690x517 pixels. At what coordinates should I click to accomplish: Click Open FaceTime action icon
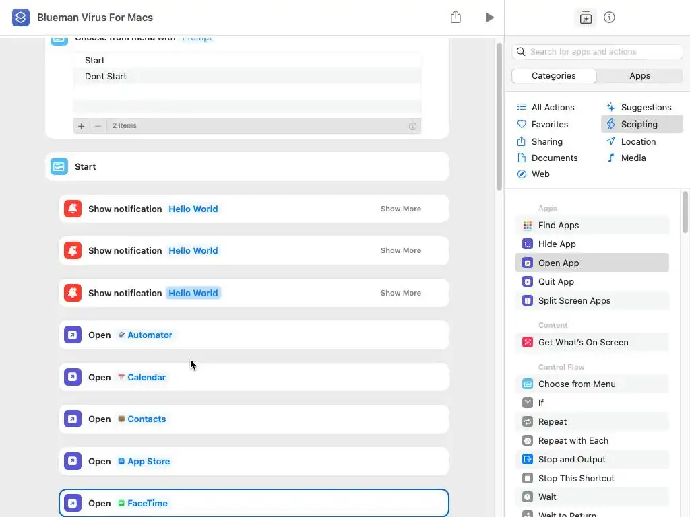pos(73,503)
